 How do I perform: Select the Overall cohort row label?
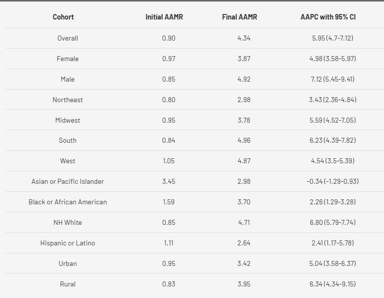(67, 38)
